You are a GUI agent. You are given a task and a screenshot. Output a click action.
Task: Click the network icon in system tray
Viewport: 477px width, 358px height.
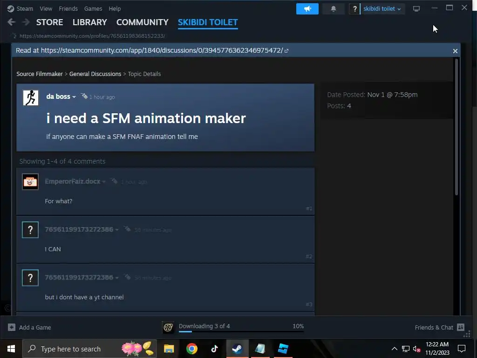pos(406,349)
